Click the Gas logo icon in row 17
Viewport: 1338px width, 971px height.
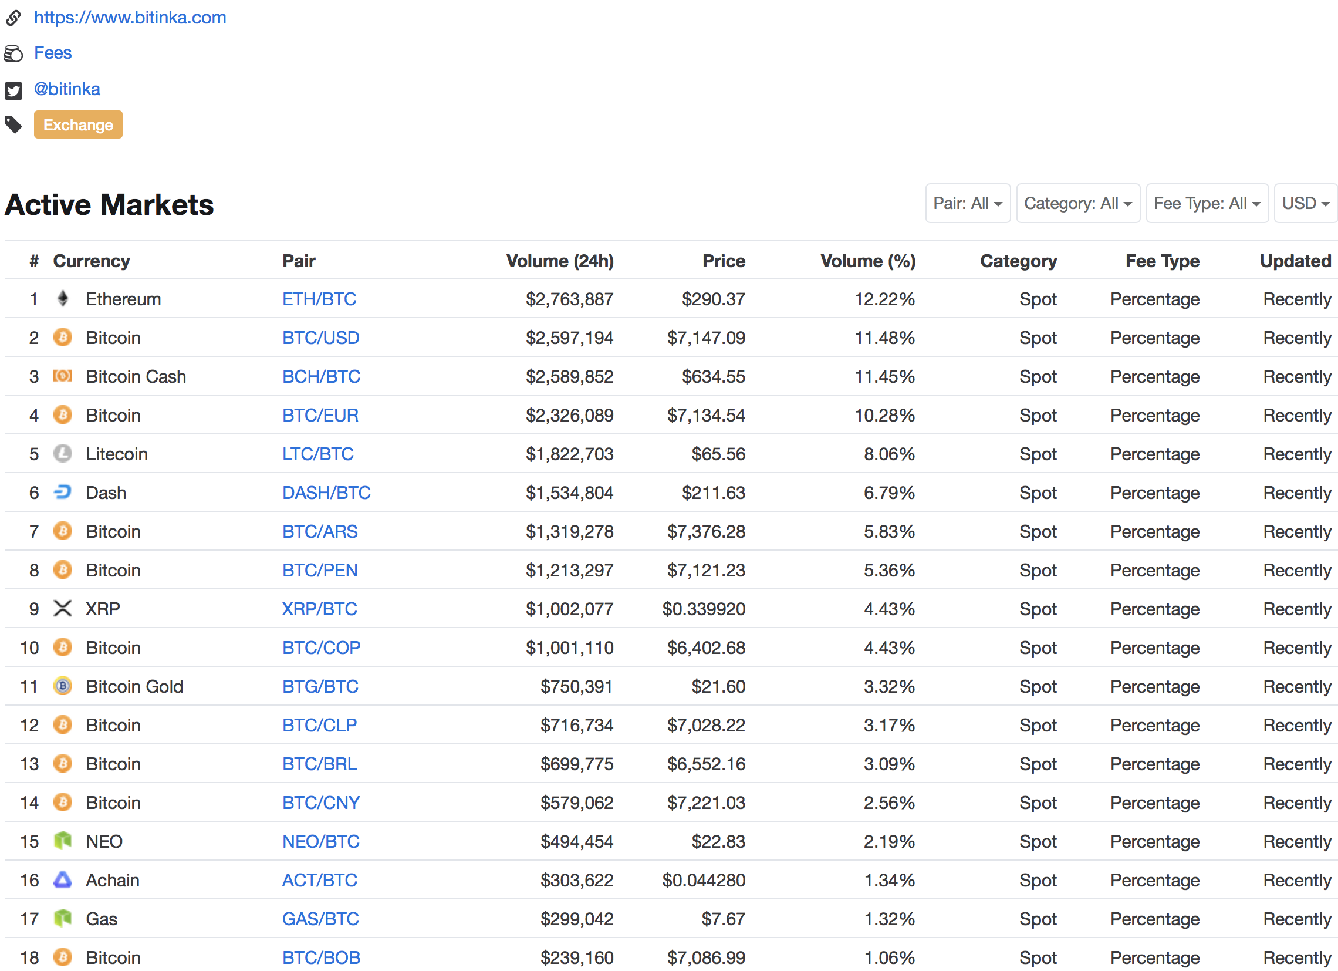point(63,919)
